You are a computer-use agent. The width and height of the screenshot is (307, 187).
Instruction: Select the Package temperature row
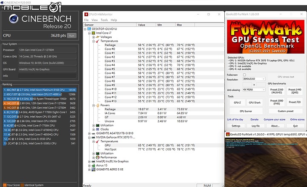pos(153,45)
